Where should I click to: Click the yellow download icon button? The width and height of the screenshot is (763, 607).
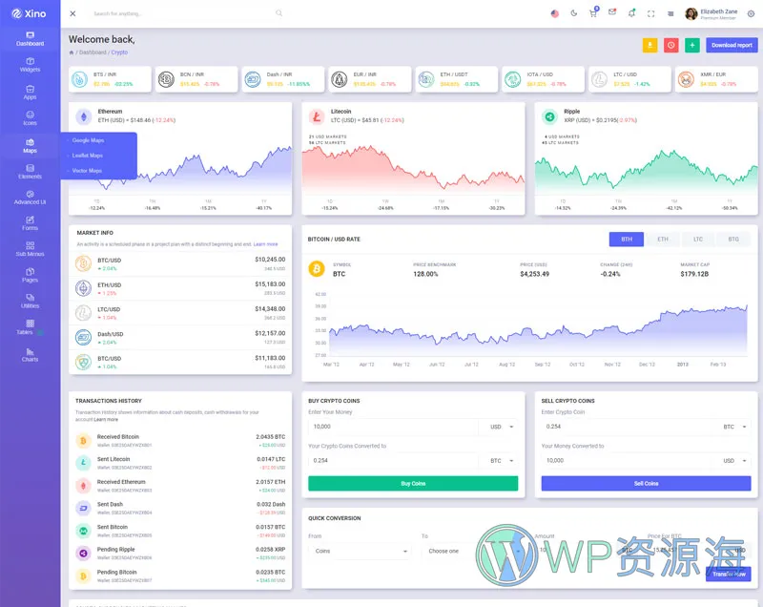[650, 45]
